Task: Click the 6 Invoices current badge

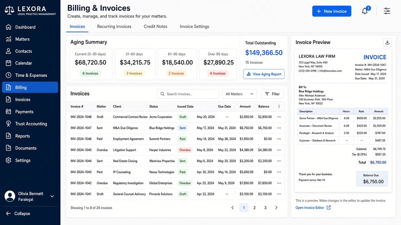Action: coord(90,73)
